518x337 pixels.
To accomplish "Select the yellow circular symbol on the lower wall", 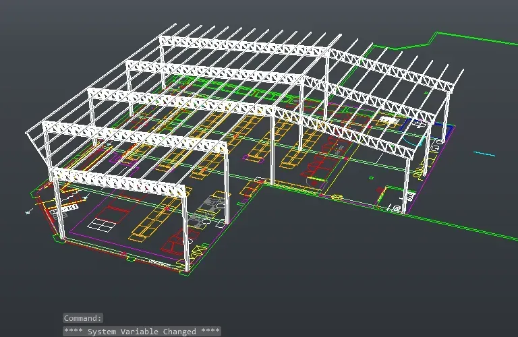I will pos(337,197).
